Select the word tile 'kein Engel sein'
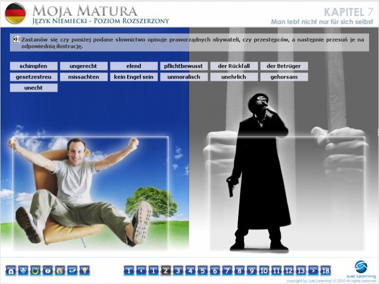 point(133,77)
